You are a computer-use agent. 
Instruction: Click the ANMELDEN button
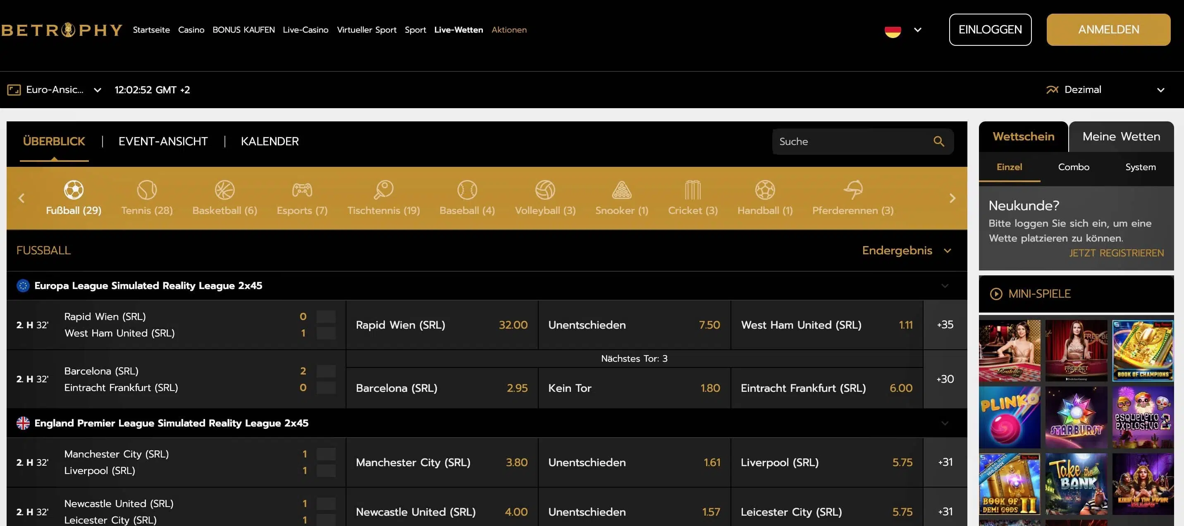[x=1108, y=30]
